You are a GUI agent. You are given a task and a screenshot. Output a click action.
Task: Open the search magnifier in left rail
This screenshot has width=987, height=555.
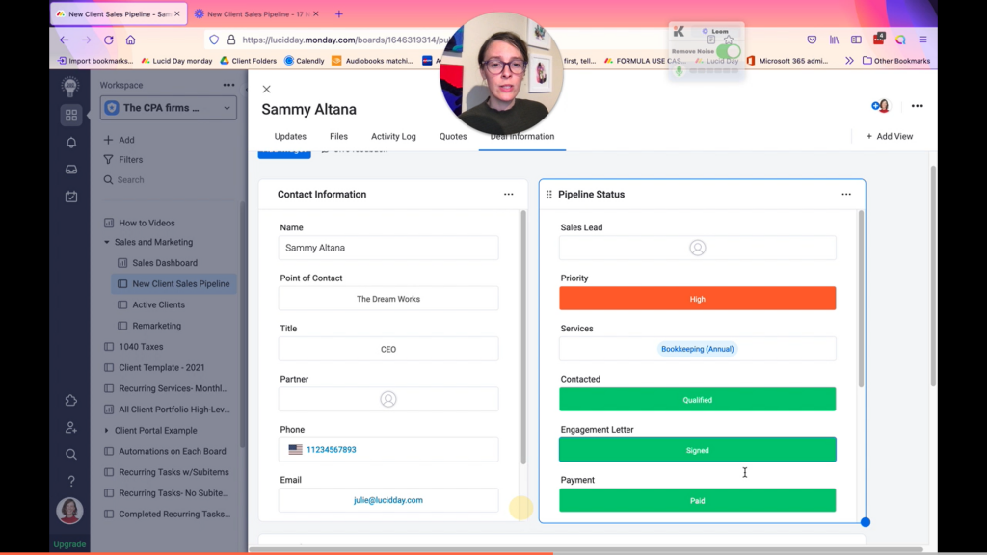click(71, 455)
